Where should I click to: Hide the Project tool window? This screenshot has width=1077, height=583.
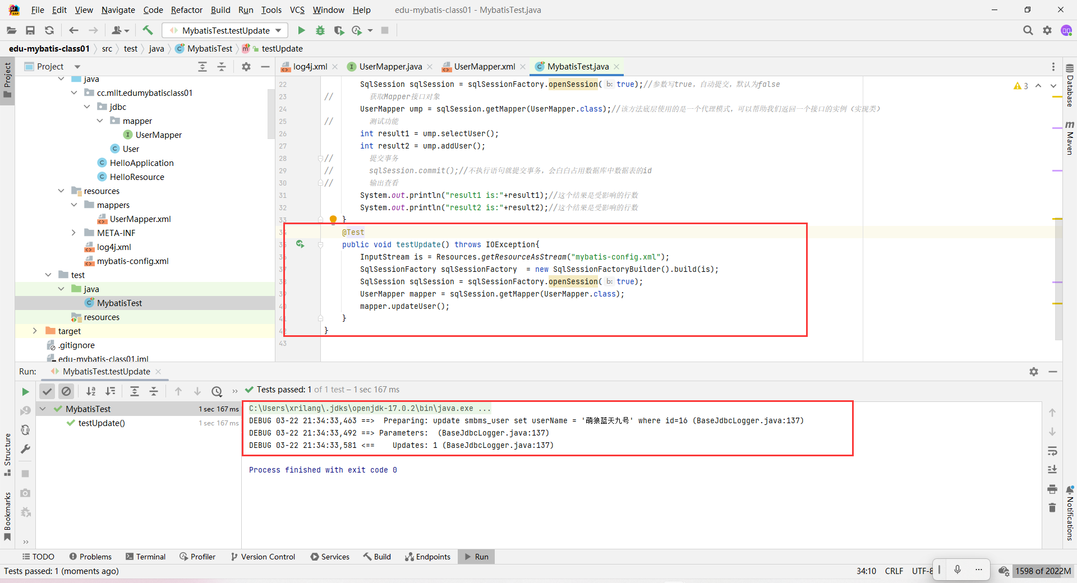point(265,67)
